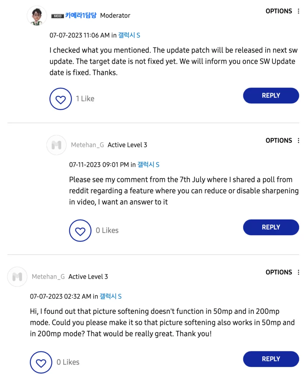The height and width of the screenshot is (374, 308).
Task: Open Metehan_G profile from 50mp comment
Action: 48,276
